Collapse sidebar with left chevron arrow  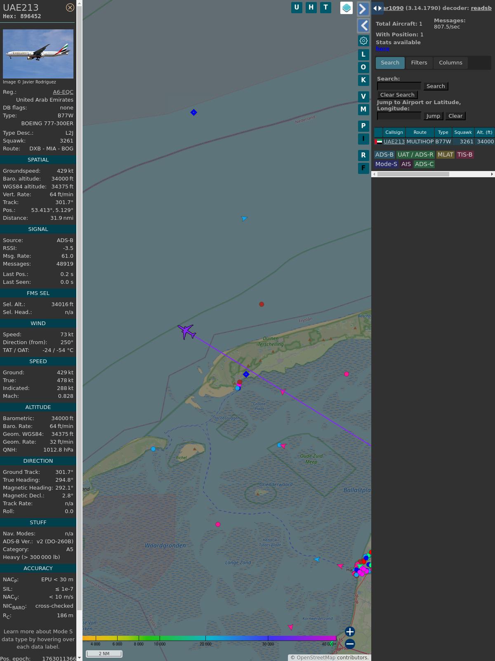pos(363,26)
